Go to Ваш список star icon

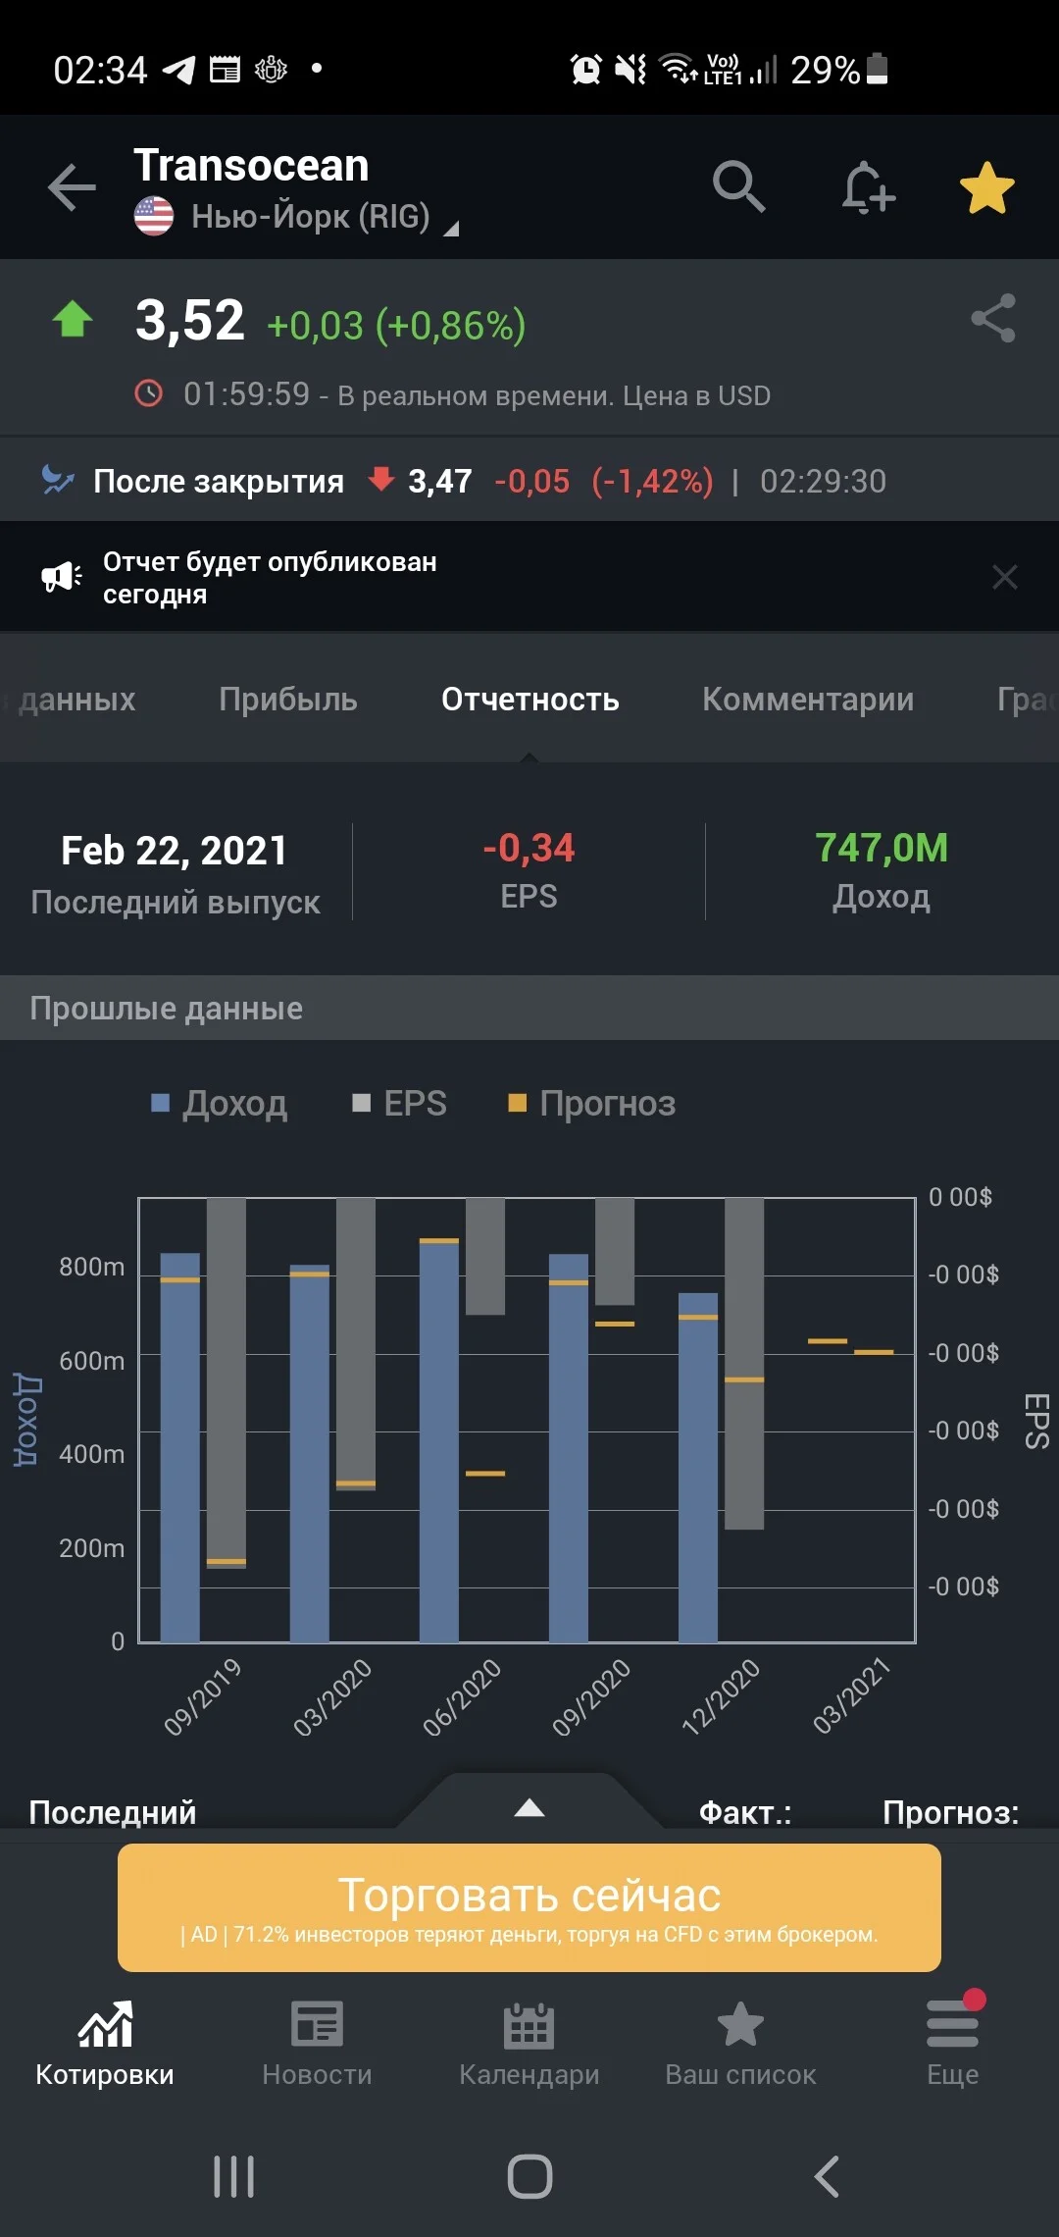740,2023
